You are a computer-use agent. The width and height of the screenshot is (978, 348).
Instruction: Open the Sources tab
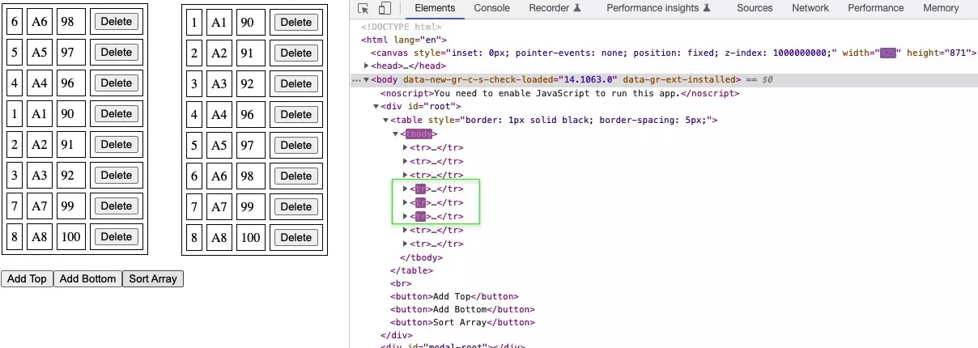(755, 8)
